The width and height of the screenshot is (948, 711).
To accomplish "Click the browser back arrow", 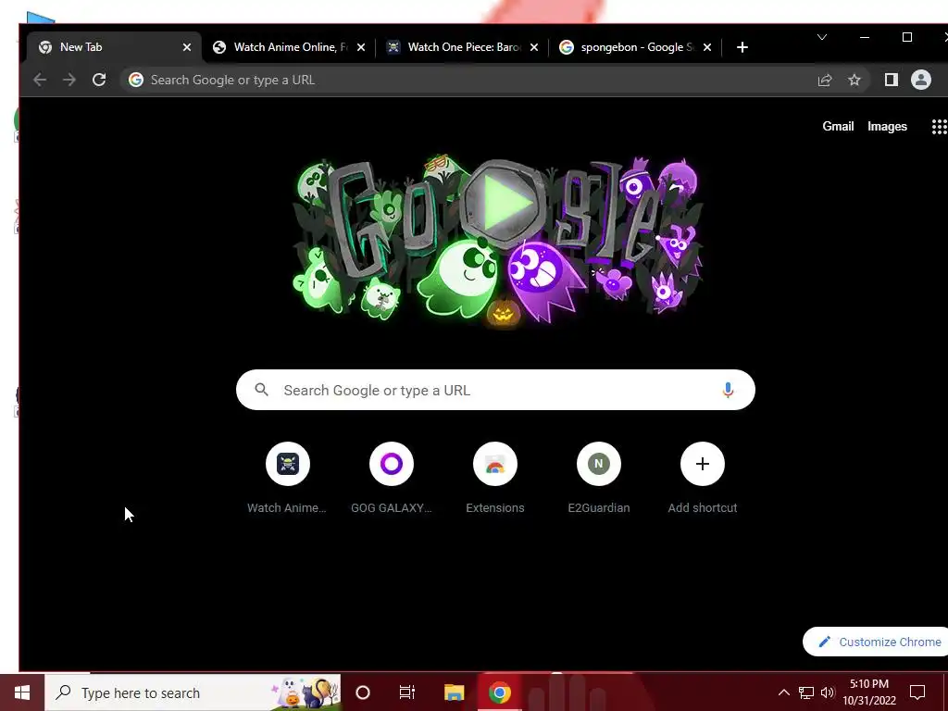I will [40, 80].
